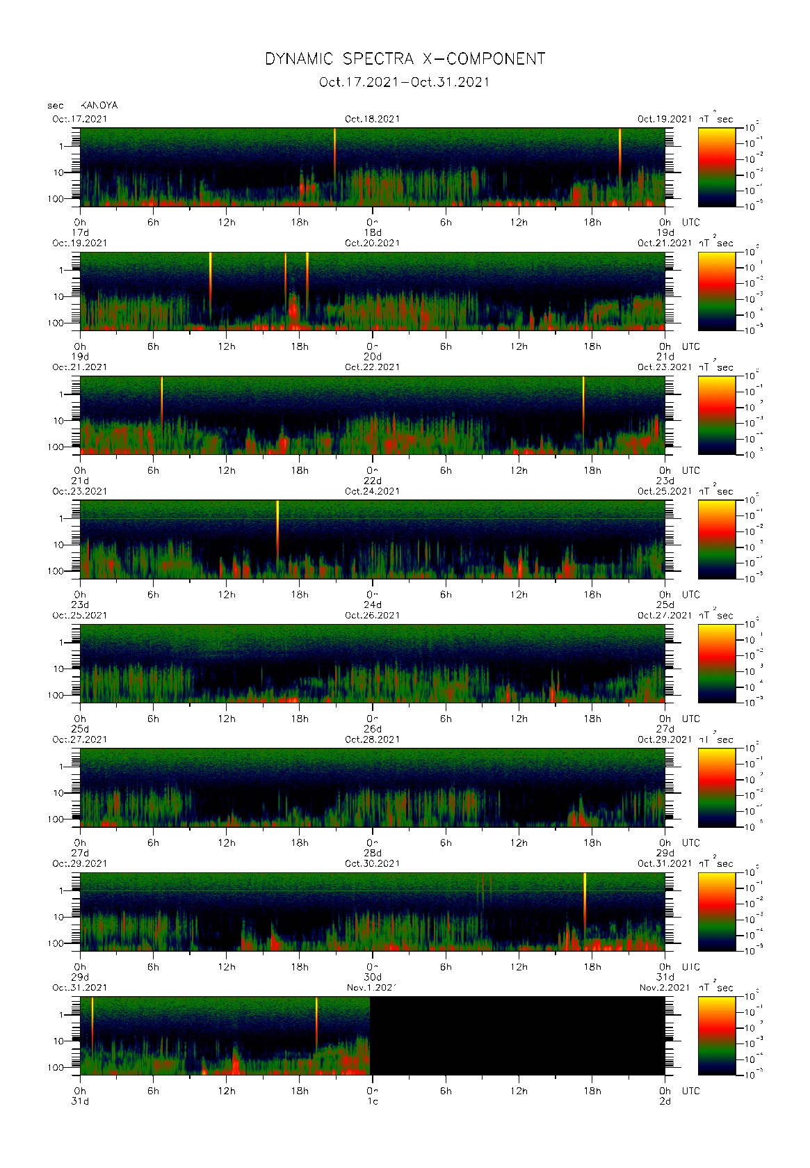The height and width of the screenshot is (1168, 810).
Task: Click the Oct.20.2021 date label
Action: 373,243
